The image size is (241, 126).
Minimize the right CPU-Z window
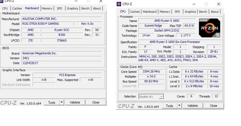[x=194, y=4]
